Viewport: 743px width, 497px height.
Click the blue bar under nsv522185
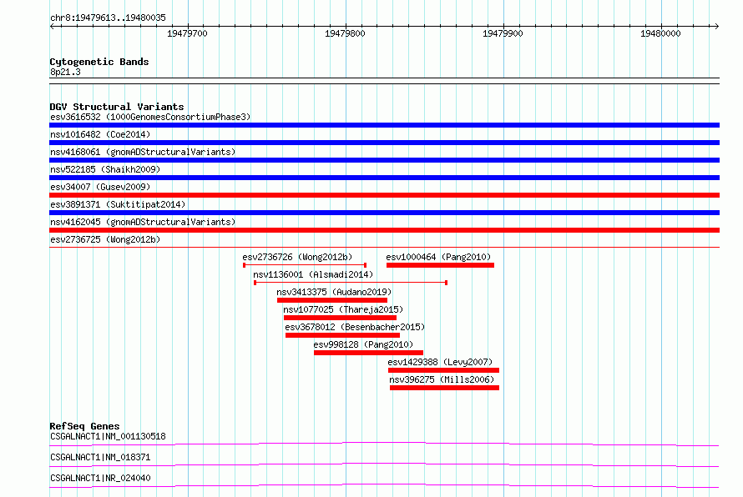[384, 178]
